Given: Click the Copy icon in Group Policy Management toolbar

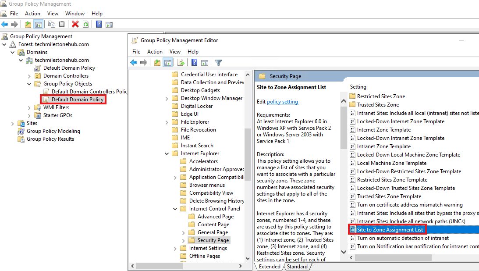Looking at the screenshot, I should (x=52, y=24).
